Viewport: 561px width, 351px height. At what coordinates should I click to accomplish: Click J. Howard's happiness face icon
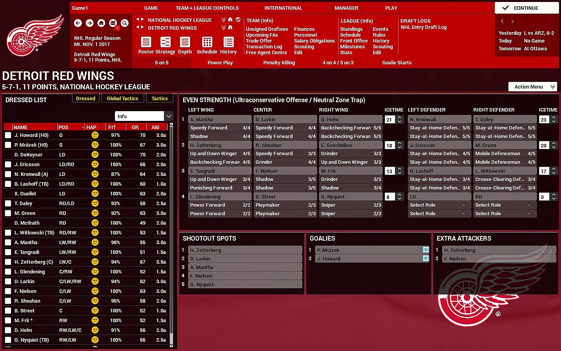click(x=95, y=135)
